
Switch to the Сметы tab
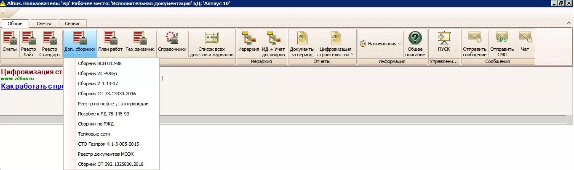pos(44,24)
